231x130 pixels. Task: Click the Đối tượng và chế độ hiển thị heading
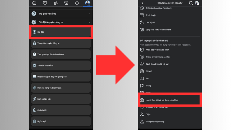[x=154, y=40]
